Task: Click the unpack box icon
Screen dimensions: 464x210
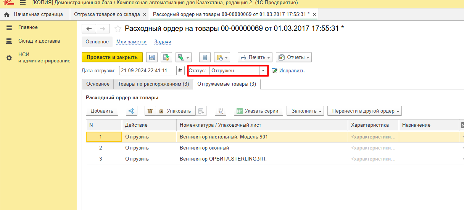Action: tap(150, 111)
